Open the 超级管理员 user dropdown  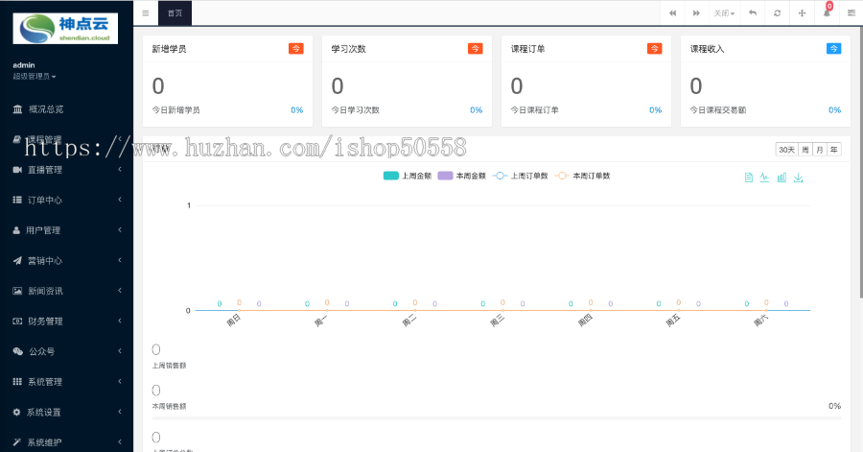pyautogui.click(x=35, y=77)
